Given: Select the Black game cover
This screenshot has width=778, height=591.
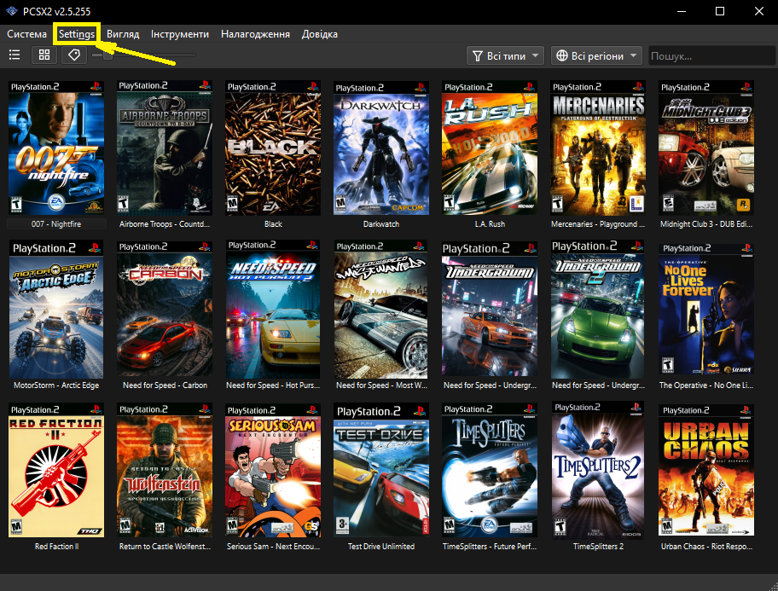Looking at the screenshot, I should tap(273, 148).
